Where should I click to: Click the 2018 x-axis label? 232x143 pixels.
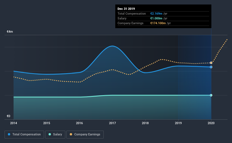coord(145,123)
